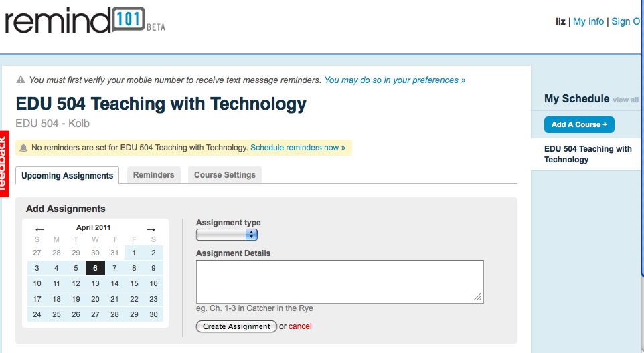
Task: Select April 18 on the calendar
Action: click(x=56, y=299)
